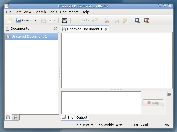The height and width of the screenshot is (132, 177).
Task: Click the Undo toolbar button
Action: [81, 20]
